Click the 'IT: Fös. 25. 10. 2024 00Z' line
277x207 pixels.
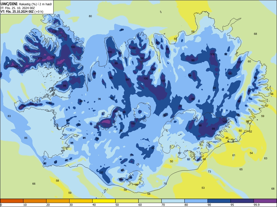pyautogui.click(x=17, y=8)
